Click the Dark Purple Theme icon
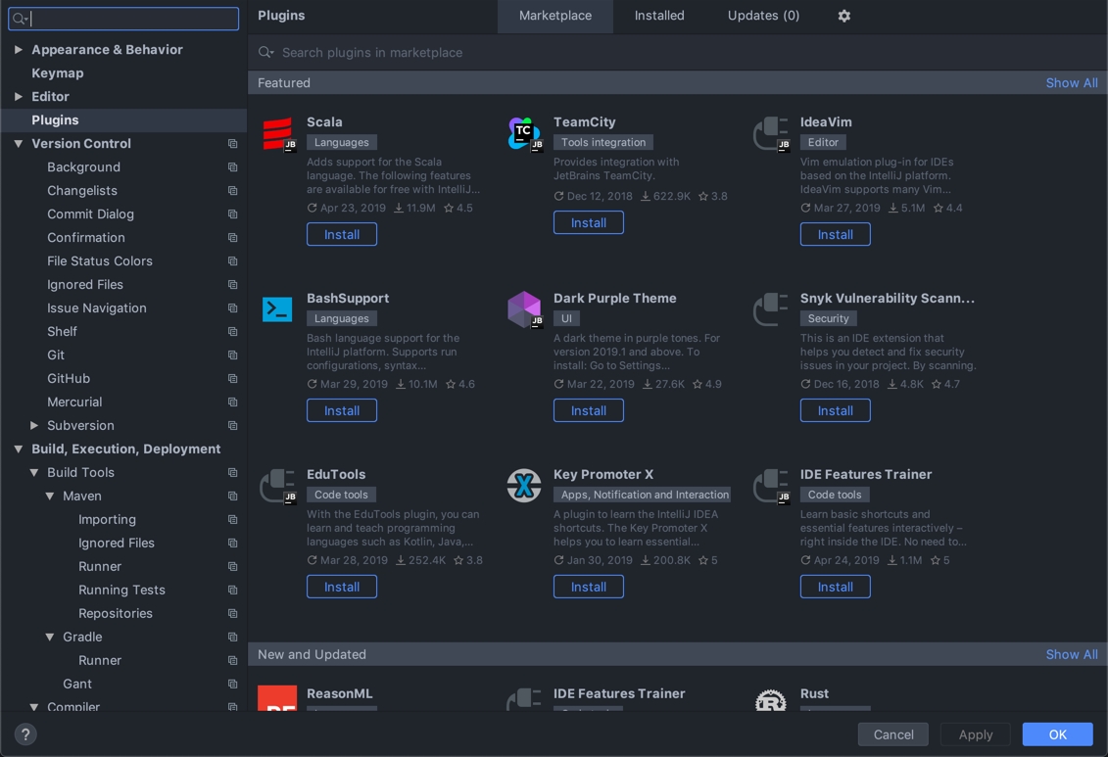1108x757 pixels. (524, 309)
